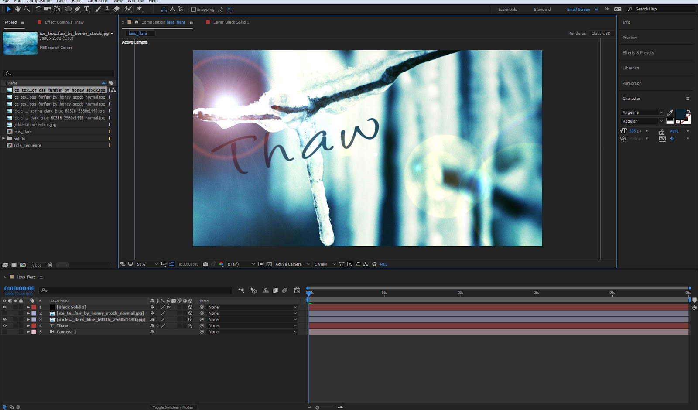Select the Puppet Pin tool
Viewport: 698px width, 410px height.
(139, 9)
